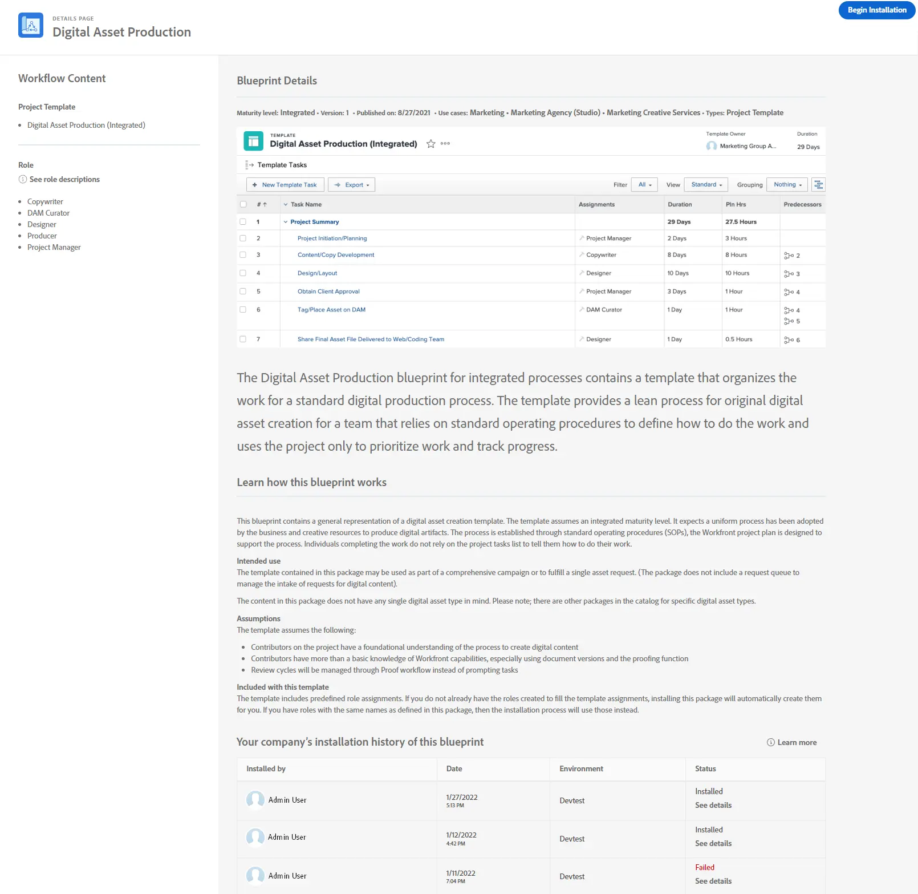The image size is (918, 894).
Task: Click 'Marketing Group A...' template owner name
Action: pos(748,146)
